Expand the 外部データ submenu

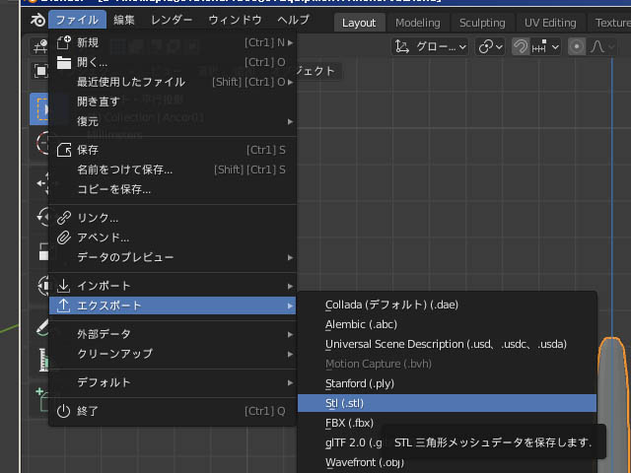coord(173,334)
